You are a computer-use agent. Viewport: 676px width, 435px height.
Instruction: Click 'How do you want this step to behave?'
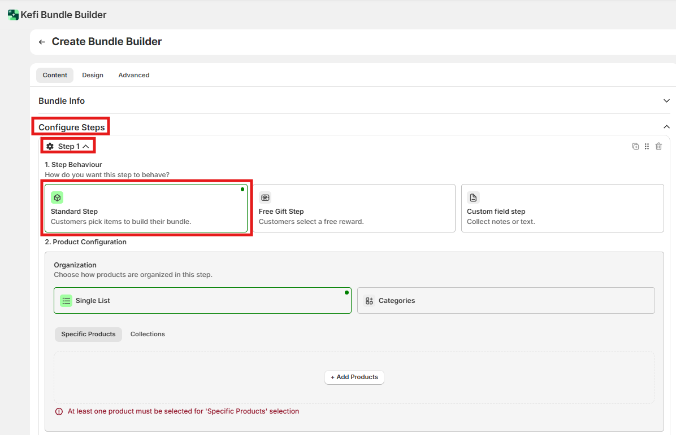point(107,175)
